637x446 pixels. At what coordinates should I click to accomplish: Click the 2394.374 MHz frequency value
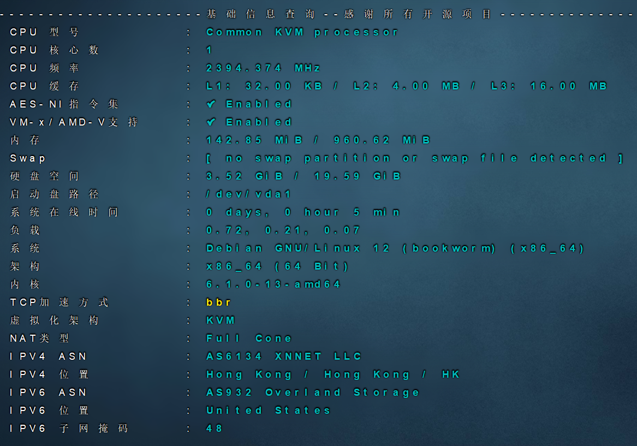263,68
